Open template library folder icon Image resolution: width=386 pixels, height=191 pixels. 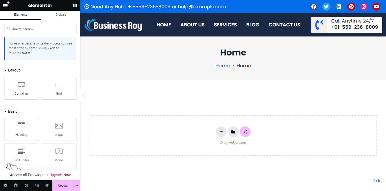click(233, 132)
